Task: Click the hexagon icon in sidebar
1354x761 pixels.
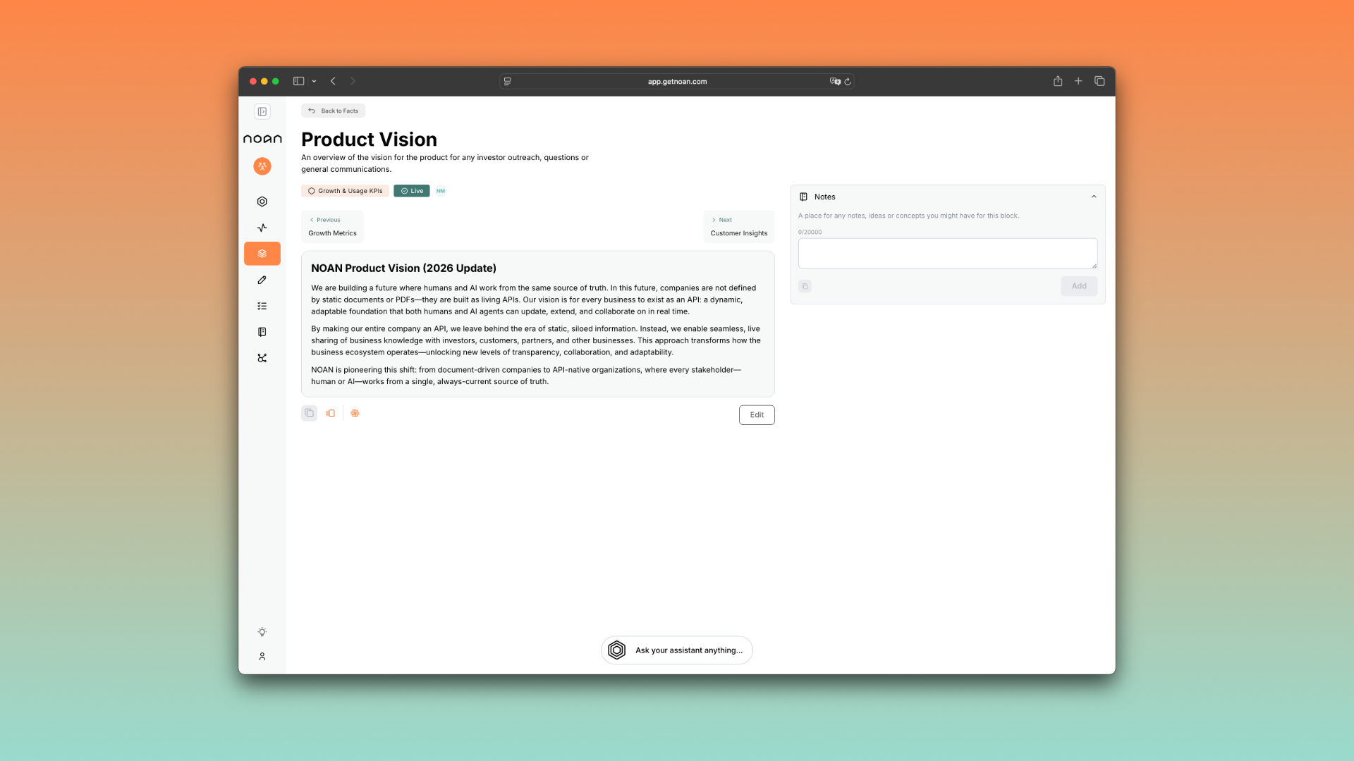Action: pos(262,202)
